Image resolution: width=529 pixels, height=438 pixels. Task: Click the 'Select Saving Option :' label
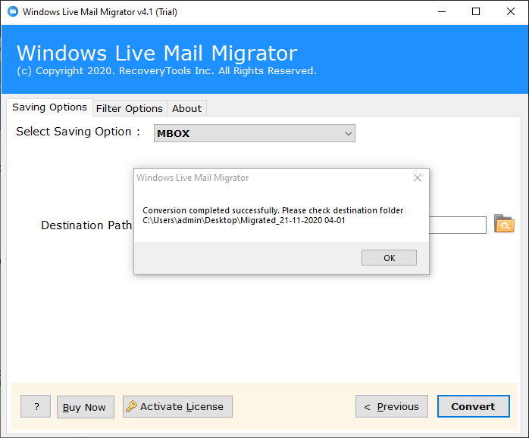click(x=78, y=132)
